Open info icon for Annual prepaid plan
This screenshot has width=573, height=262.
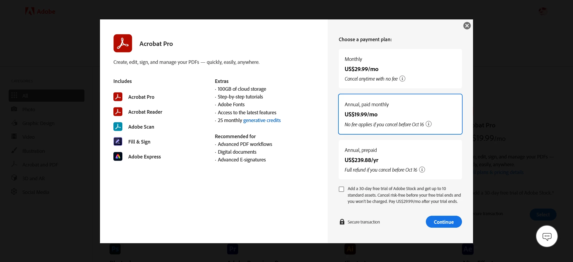tap(422, 169)
